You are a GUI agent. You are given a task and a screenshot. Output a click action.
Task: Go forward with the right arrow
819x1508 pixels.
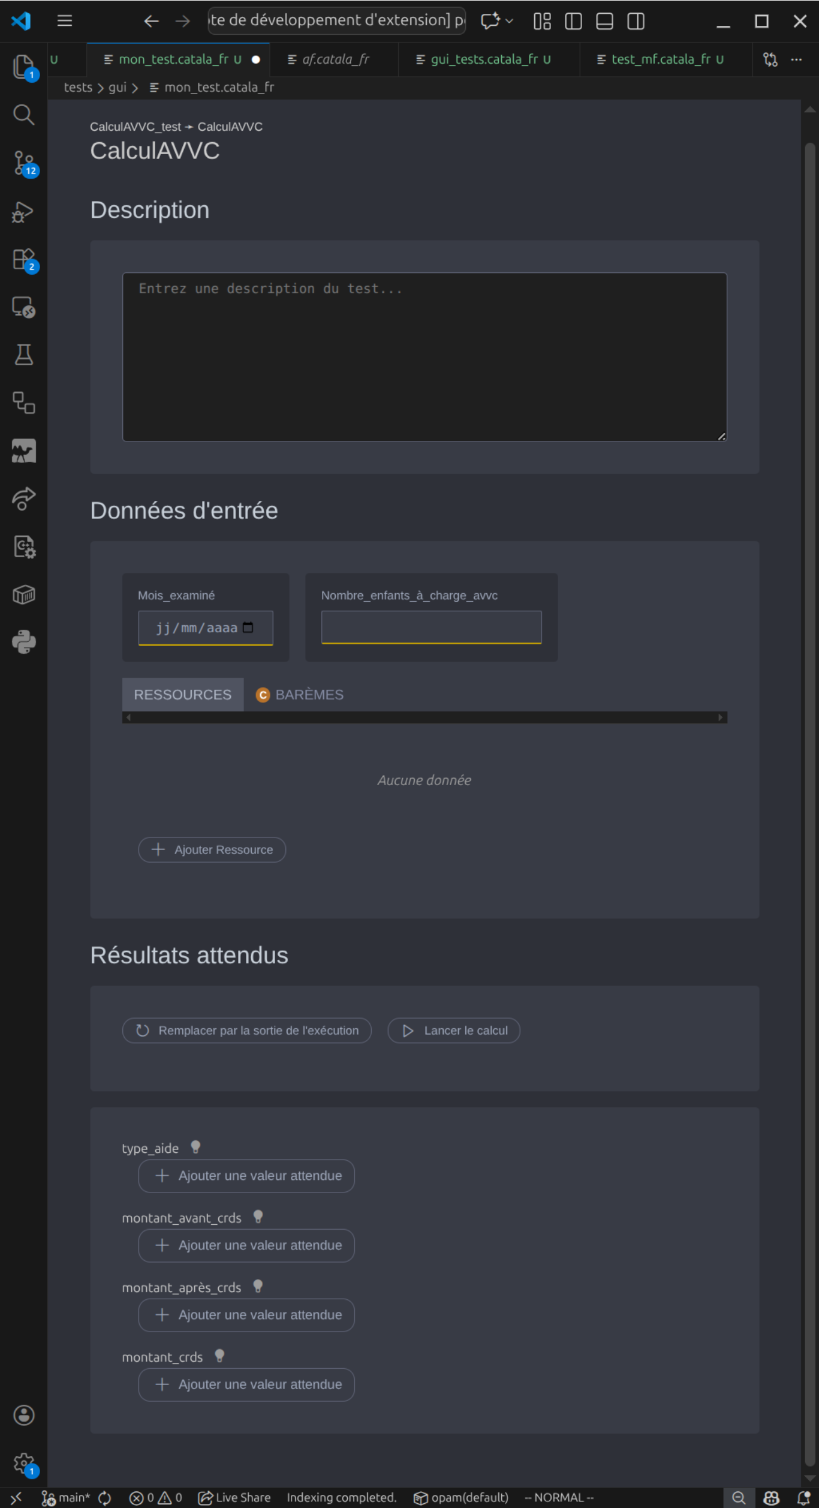183,21
